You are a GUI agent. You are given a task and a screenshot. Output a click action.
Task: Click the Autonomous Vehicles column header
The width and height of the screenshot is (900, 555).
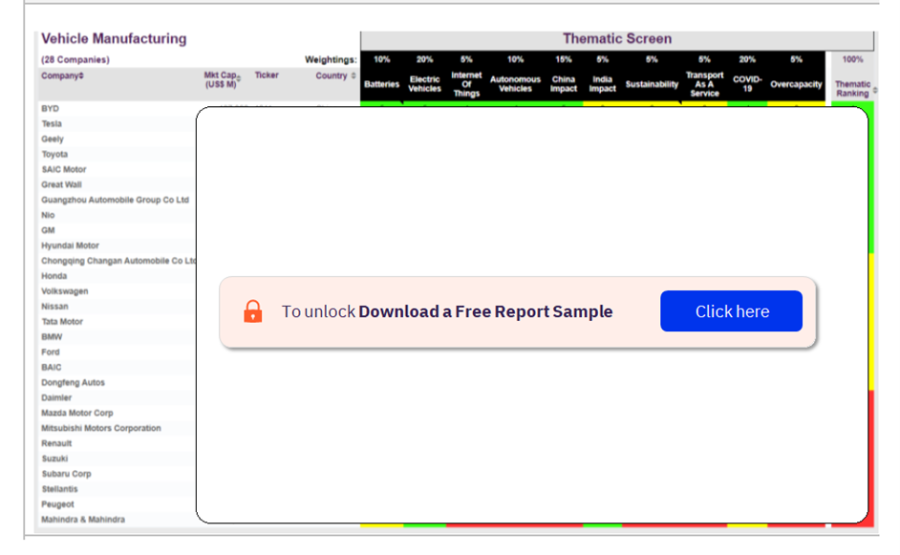515,84
